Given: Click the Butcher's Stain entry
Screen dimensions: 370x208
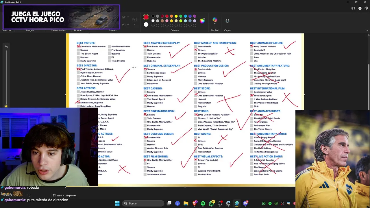Looking at the screenshot, I should click(x=261, y=174).
